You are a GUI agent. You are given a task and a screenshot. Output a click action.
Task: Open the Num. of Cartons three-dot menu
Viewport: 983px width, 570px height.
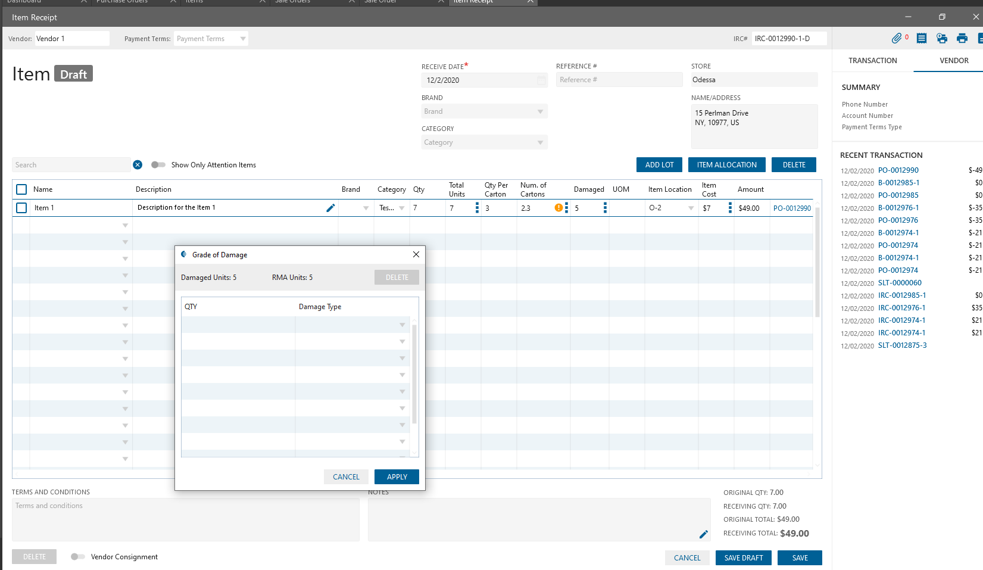tap(566, 208)
